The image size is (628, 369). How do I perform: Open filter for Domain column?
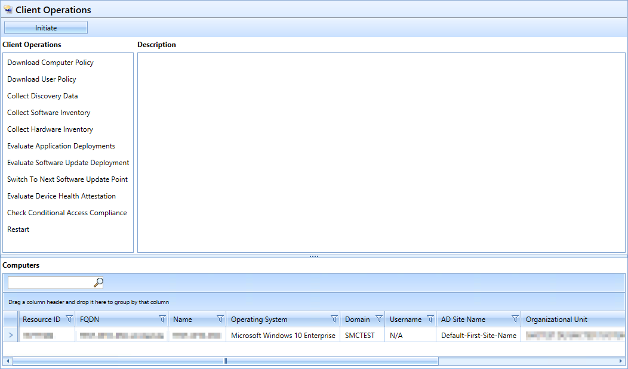tap(378, 319)
